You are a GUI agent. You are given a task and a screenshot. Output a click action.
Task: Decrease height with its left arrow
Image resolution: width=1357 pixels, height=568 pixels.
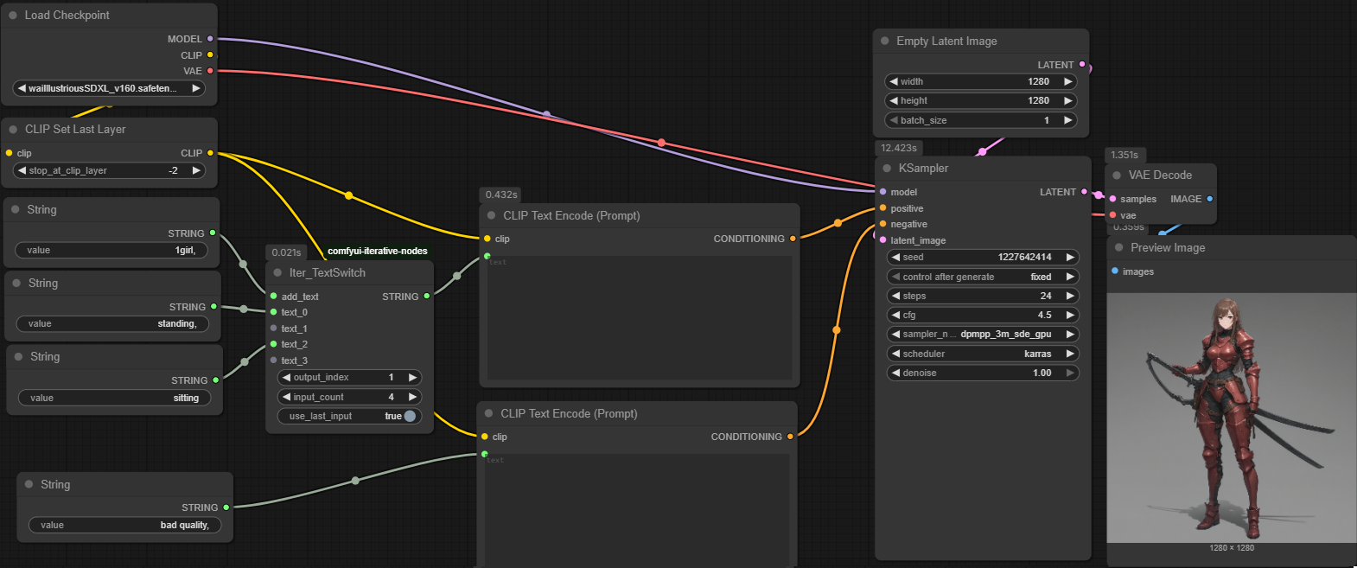tap(894, 100)
